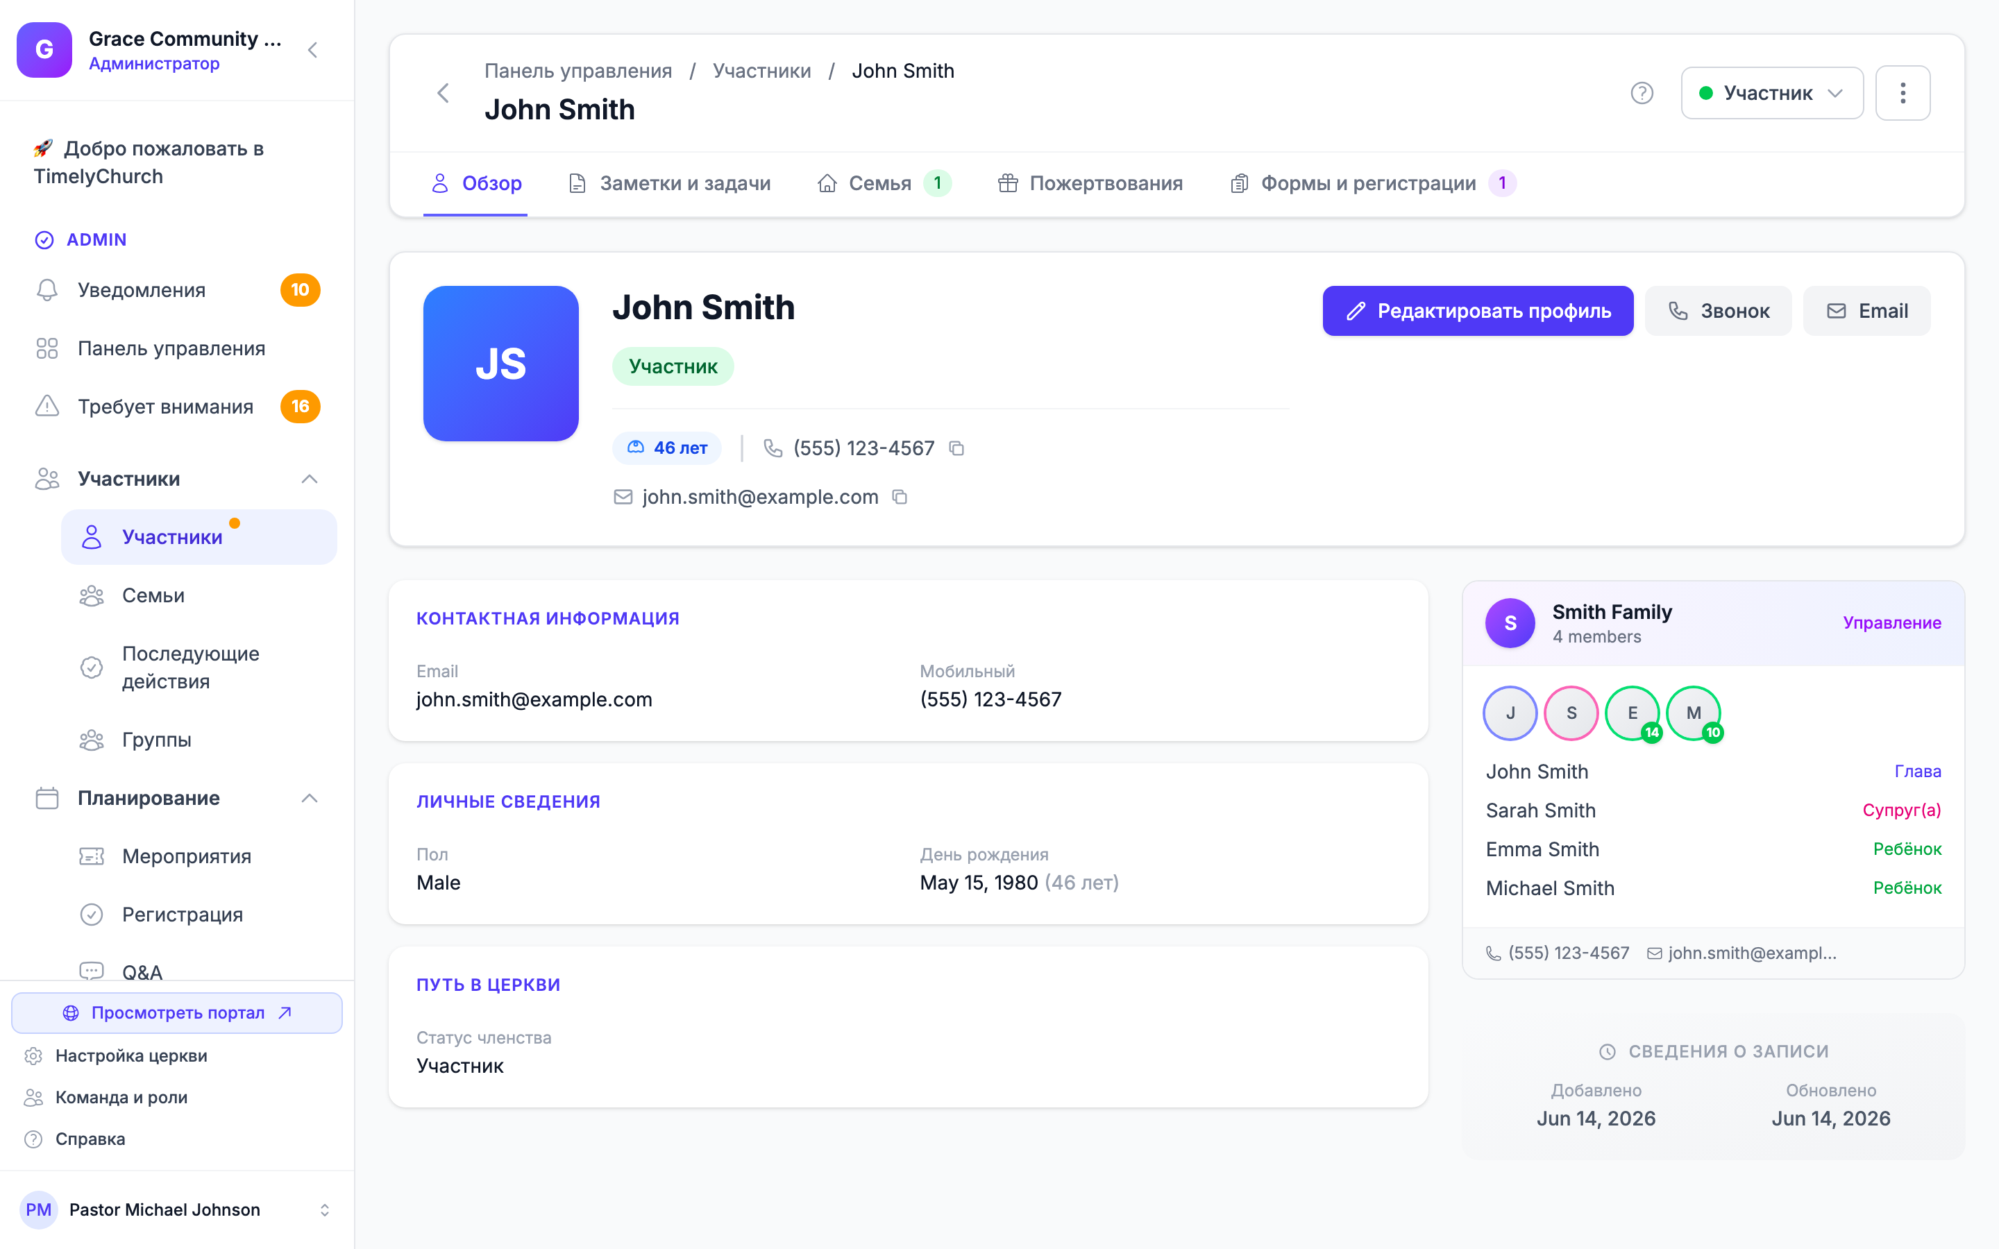Collapse the Участники sidebar section
This screenshot has height=1249, width=1999.
pos(310,479)
